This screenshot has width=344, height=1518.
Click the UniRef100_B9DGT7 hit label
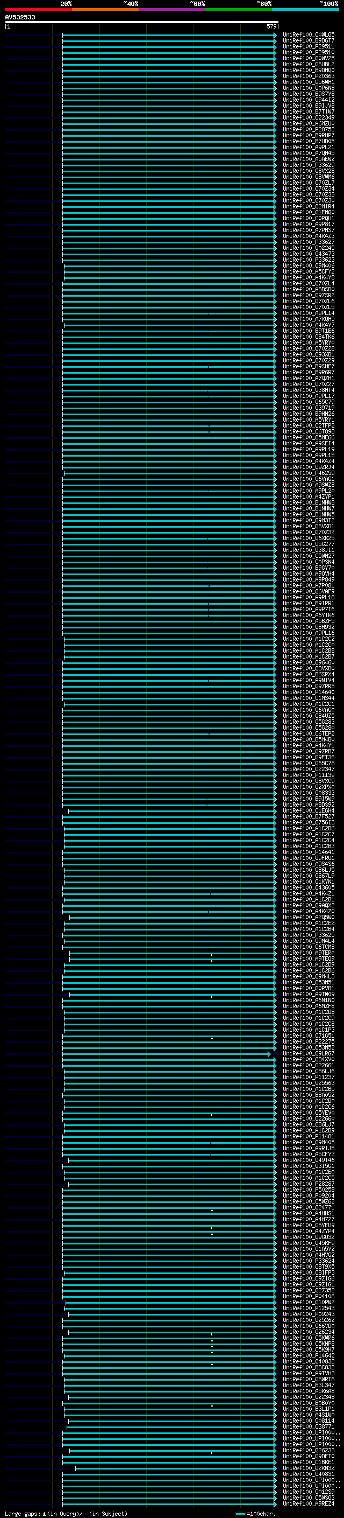tap(308, 41)
